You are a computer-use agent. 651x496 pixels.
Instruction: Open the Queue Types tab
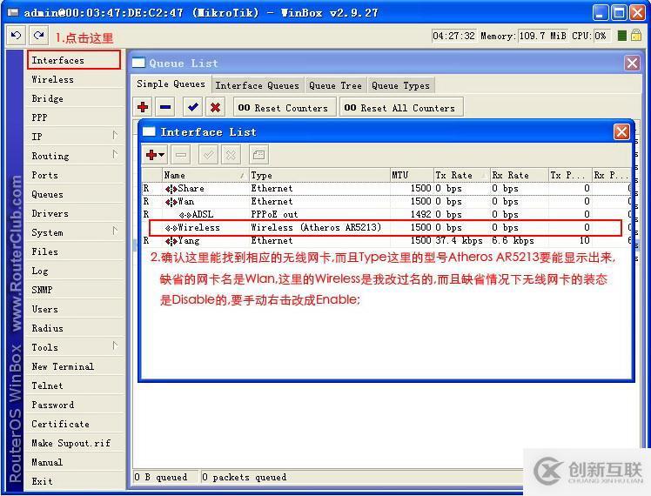point(400,85)
